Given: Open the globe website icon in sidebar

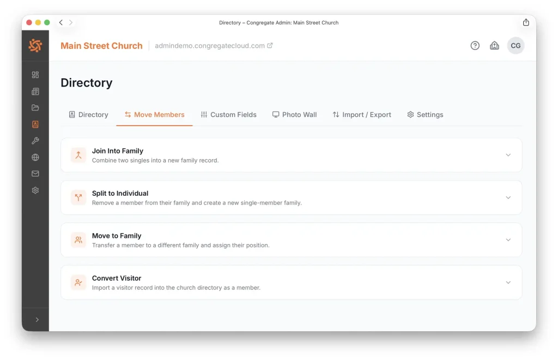Looking at the screenshot, I should 35,157.
